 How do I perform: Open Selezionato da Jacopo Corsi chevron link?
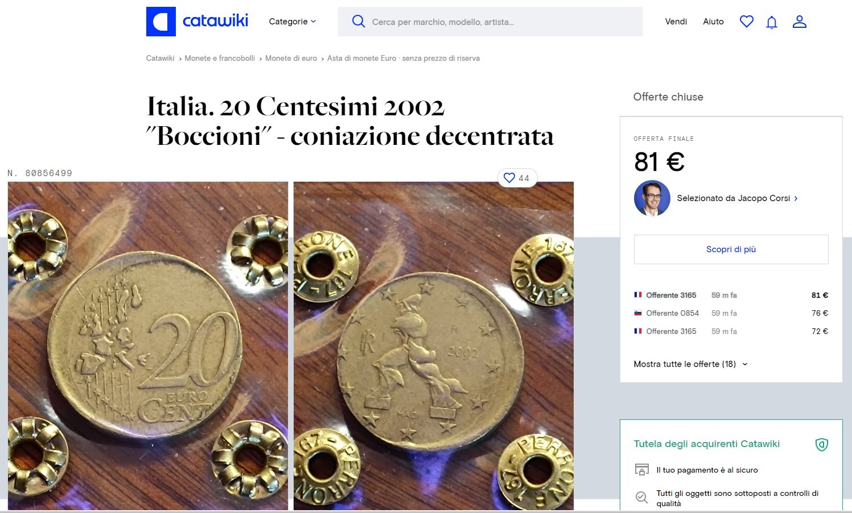coord(737,198)
